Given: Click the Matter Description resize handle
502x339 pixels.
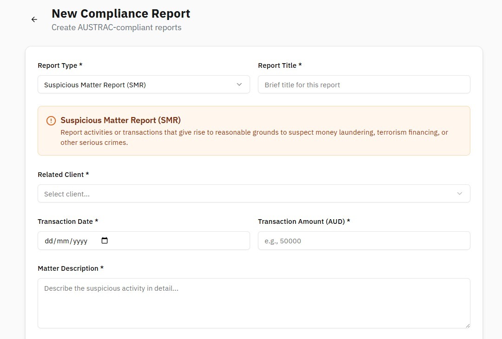Looking at the screenshot, I should (x=467, y=325).
